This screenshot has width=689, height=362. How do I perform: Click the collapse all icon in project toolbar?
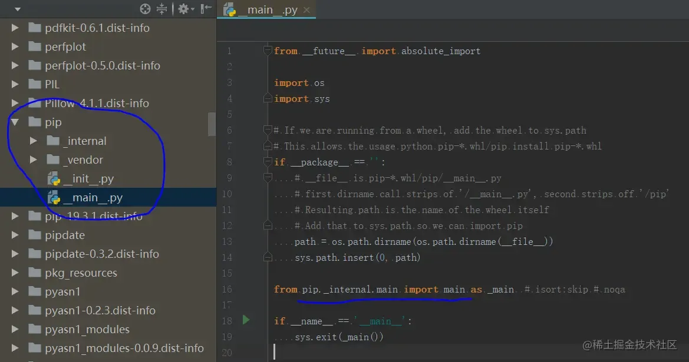tap(161, 9)
